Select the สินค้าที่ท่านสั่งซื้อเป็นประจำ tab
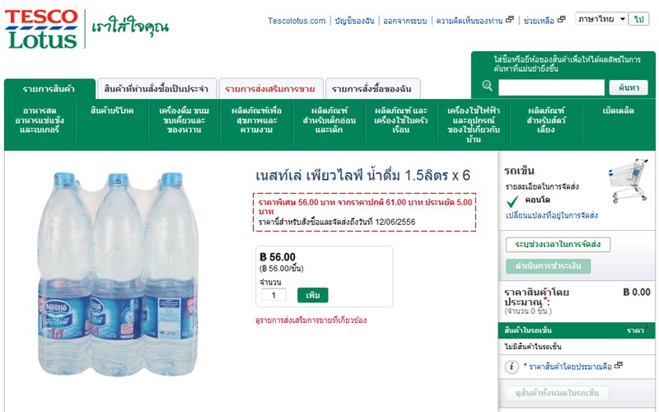The height and width of the screenshot is (412, 659). (x=157, y=89)
